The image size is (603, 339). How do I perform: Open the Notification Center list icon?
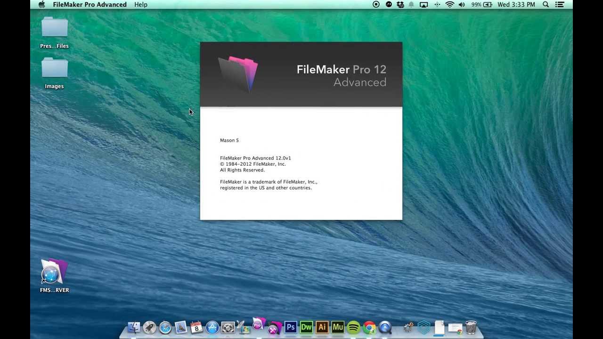click(x=560, y=4)
